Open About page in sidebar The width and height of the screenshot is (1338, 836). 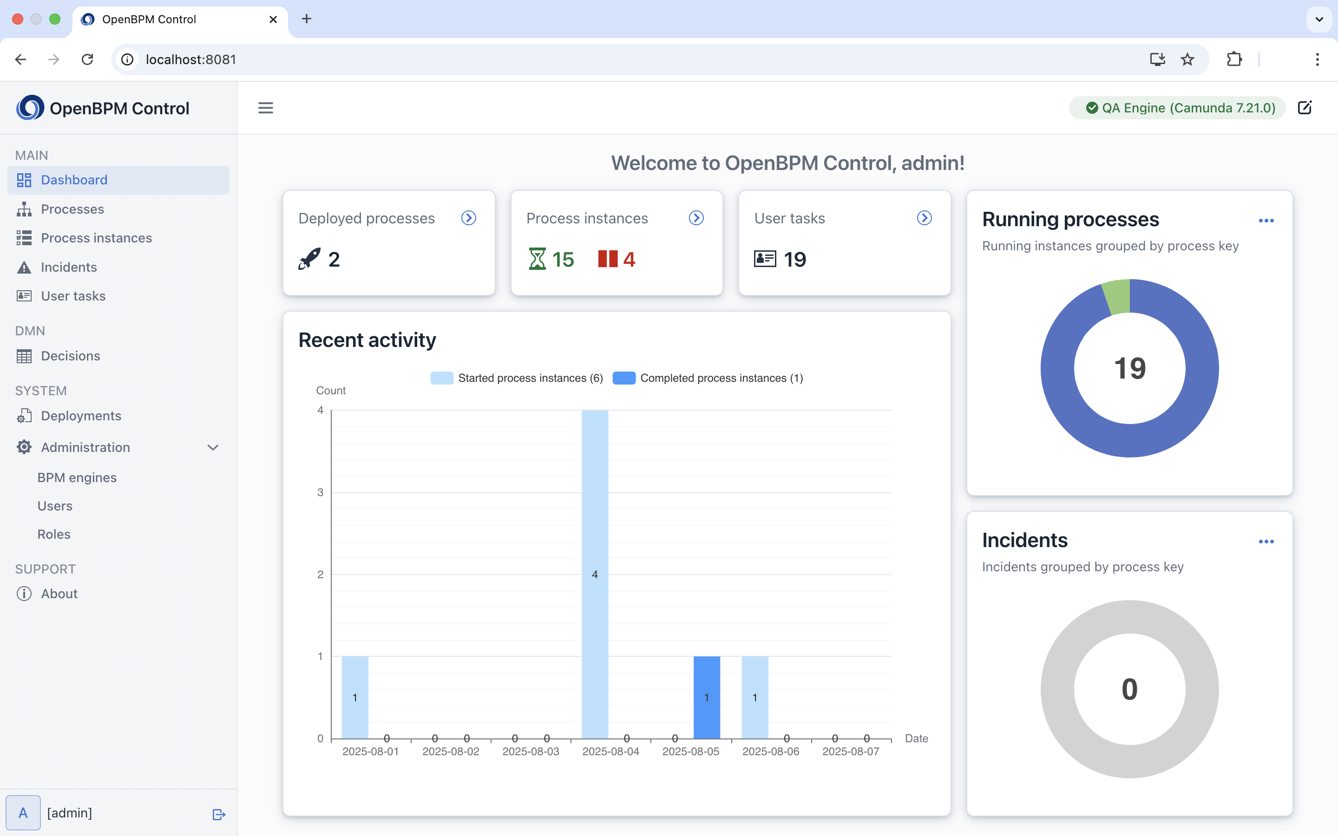[118, 594]
